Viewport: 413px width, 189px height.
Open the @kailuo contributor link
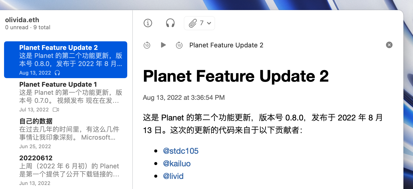[177, 163]
